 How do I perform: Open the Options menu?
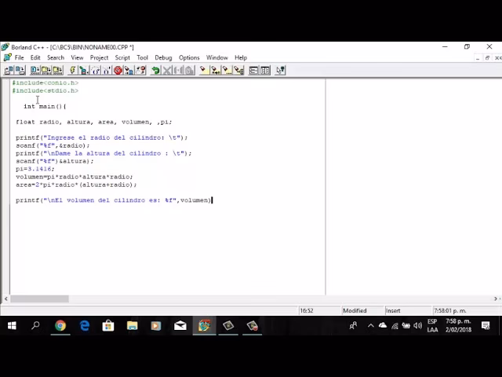point(189,57)
